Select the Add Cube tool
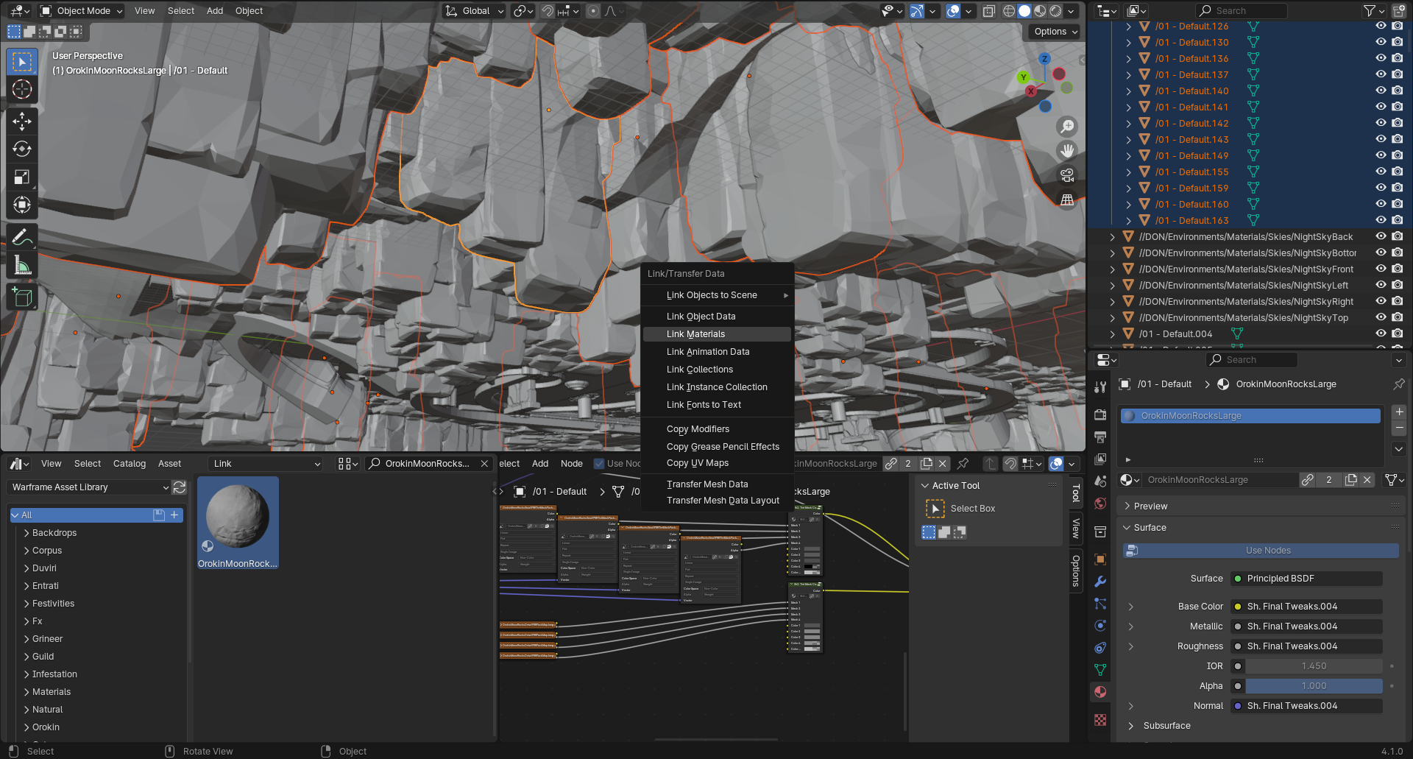1413x759 pixels. coord(22,297)
